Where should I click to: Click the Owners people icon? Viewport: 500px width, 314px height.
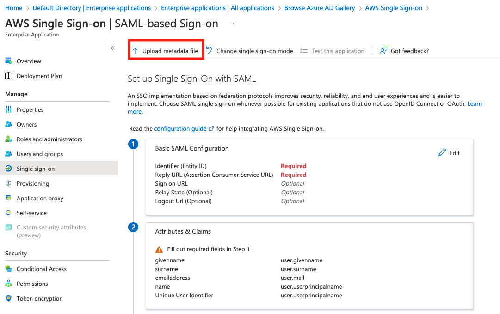click(8, 124)
